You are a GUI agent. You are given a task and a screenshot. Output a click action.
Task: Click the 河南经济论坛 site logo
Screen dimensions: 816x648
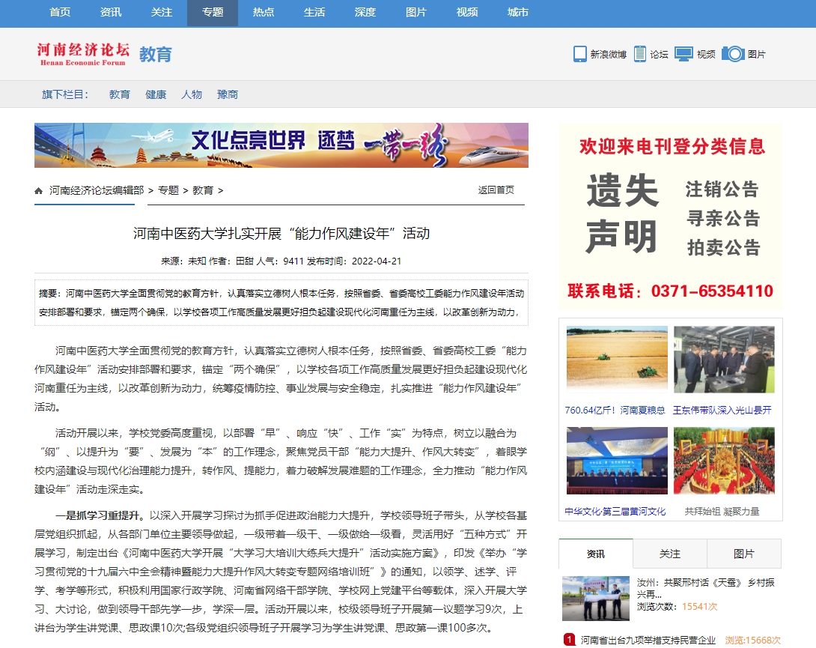coord(83,54)
